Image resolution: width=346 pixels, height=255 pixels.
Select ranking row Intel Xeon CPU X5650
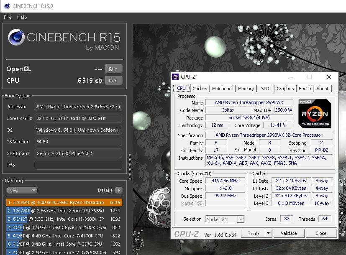(x=64, y=211)
